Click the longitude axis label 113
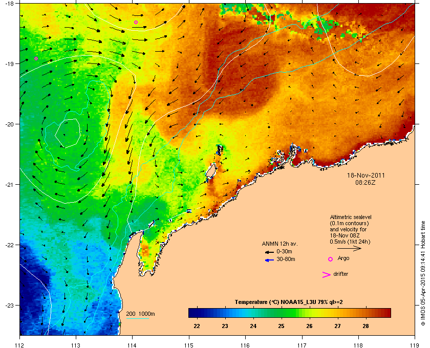430x348 pixels. coord(76,345)
